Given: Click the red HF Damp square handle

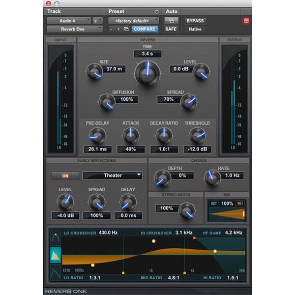Looking at the screenshot, I should [x=194, y=238].
